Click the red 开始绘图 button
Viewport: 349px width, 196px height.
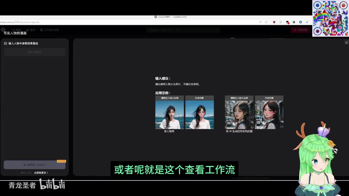click(x=300, y=30)
